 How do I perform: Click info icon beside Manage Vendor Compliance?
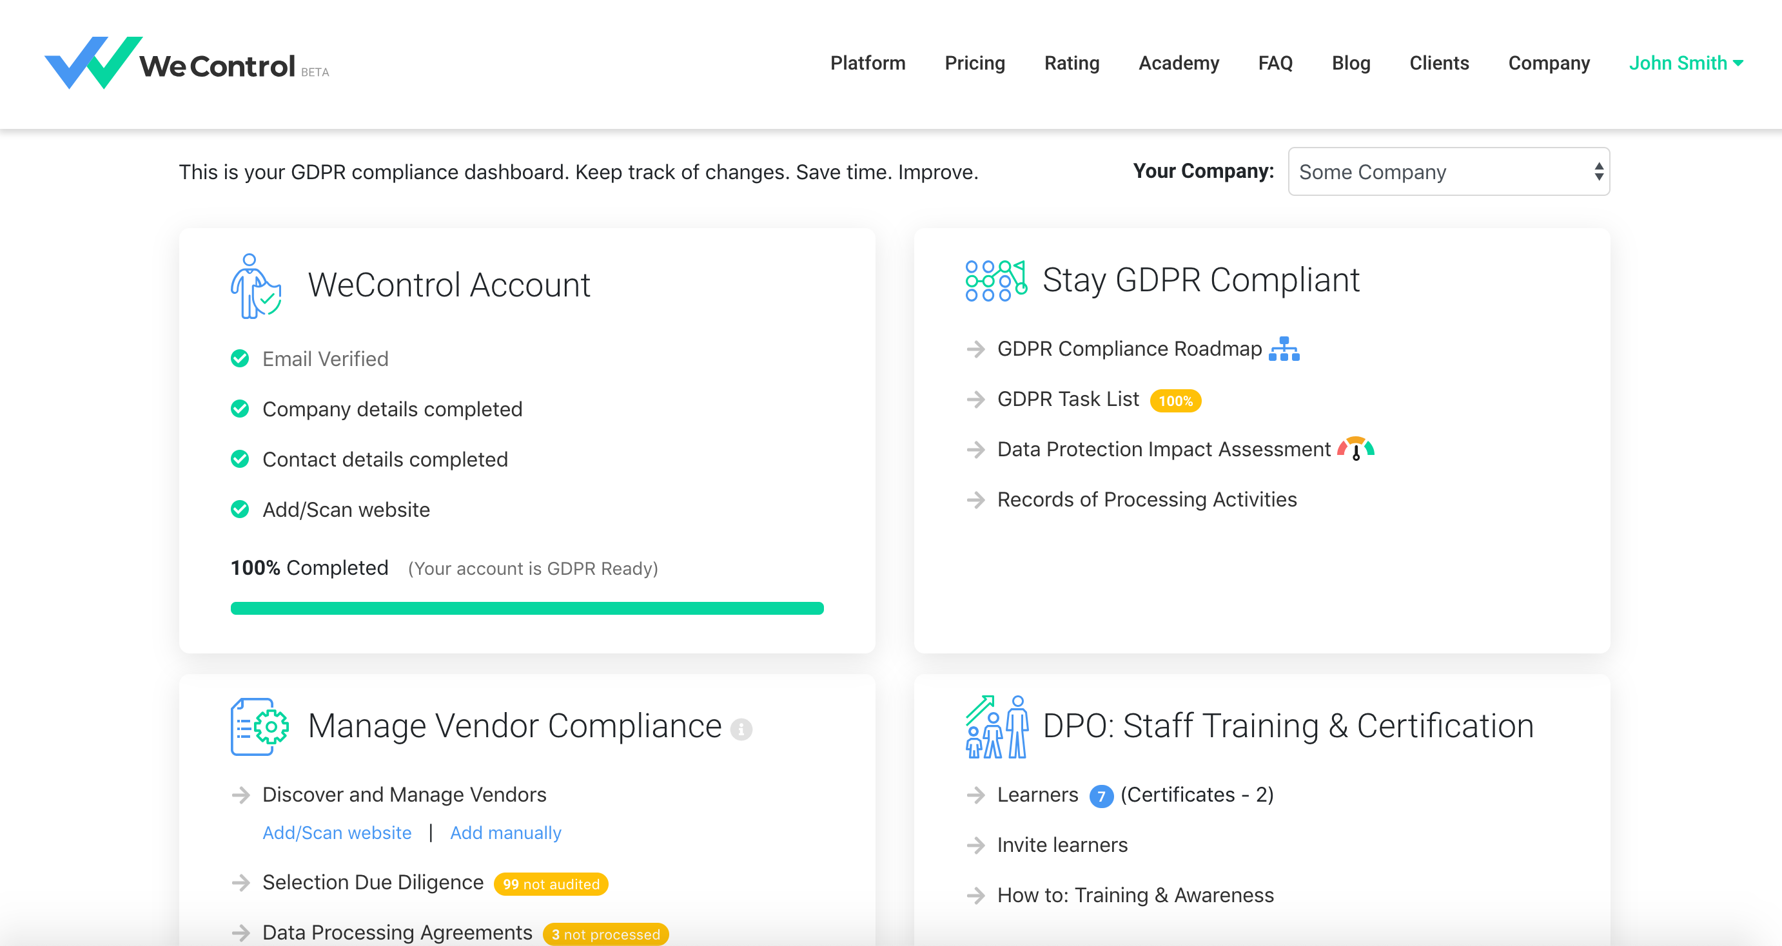pos(741,729)
